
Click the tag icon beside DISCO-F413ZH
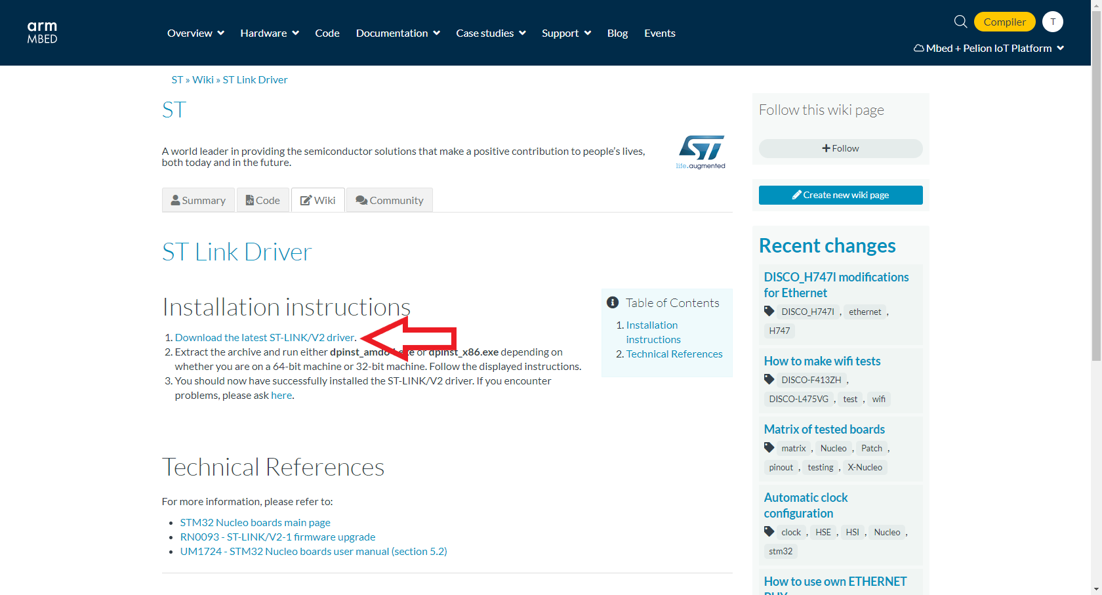(769, 379)
